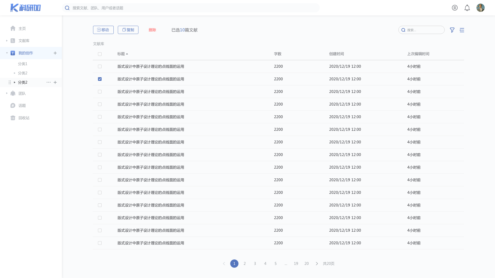Uncheck the checked row checkbox
Viewport: 495px width, 278px height.
coord(100,79)
